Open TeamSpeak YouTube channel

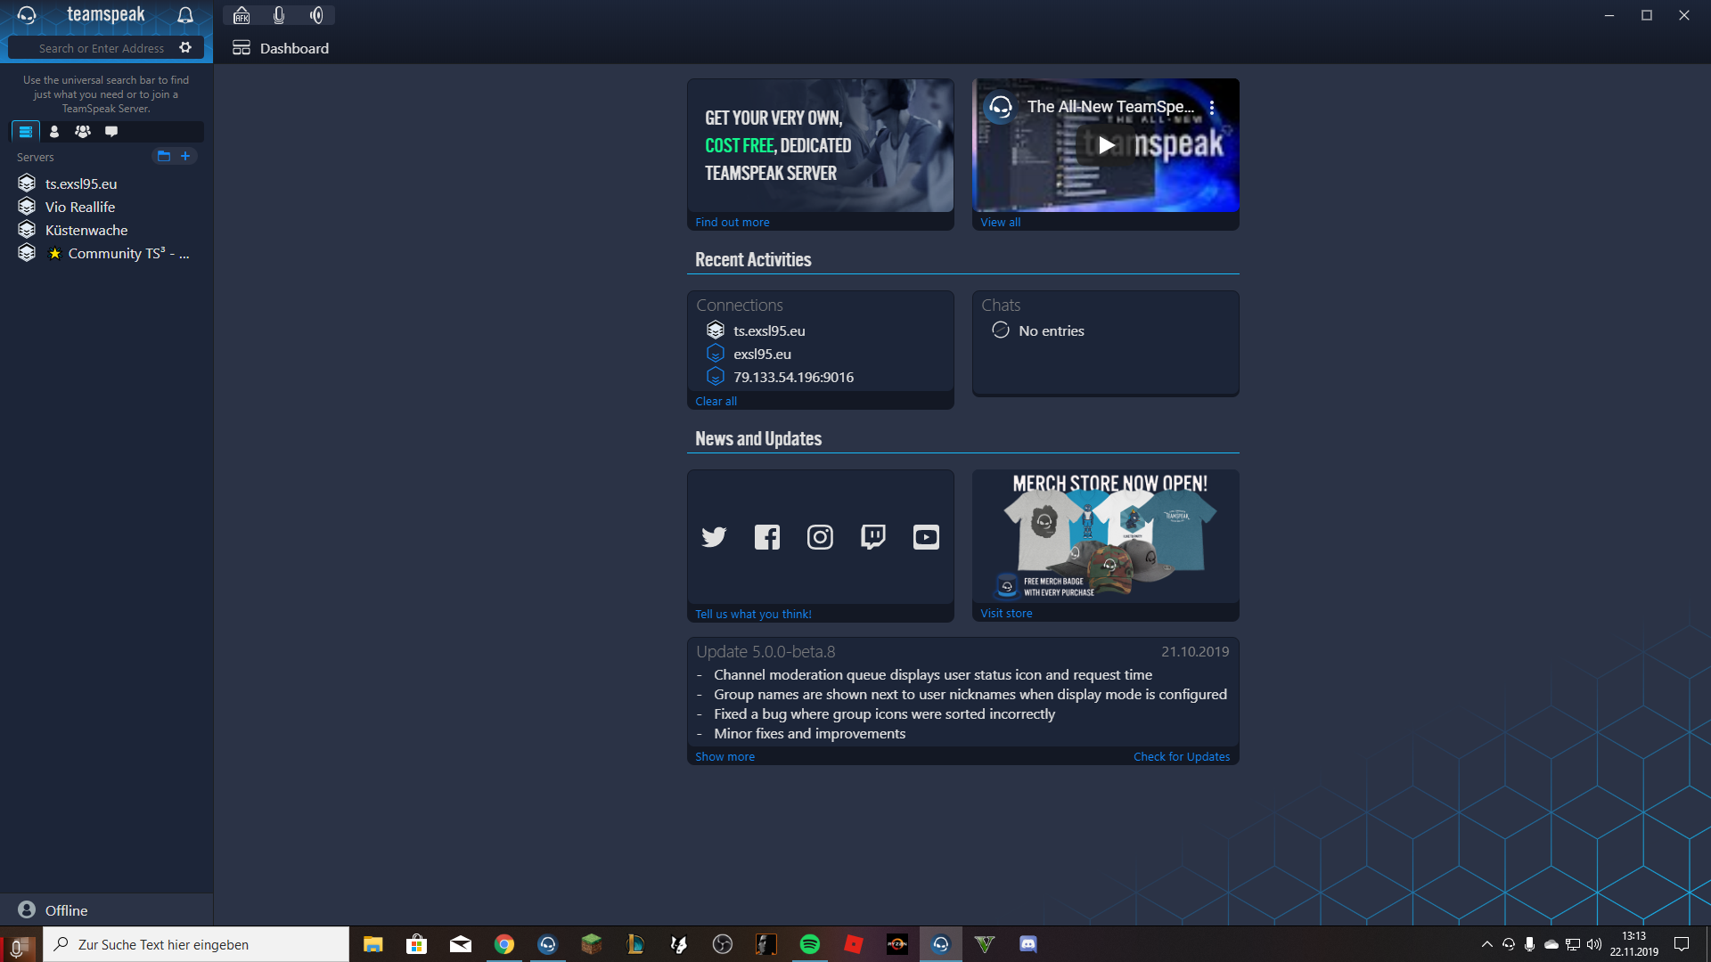(926, 537)
